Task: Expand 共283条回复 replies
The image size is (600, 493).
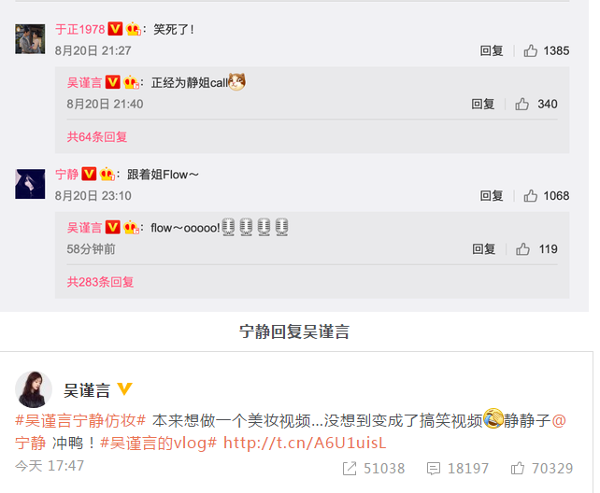Action: [x=100, y=282]
